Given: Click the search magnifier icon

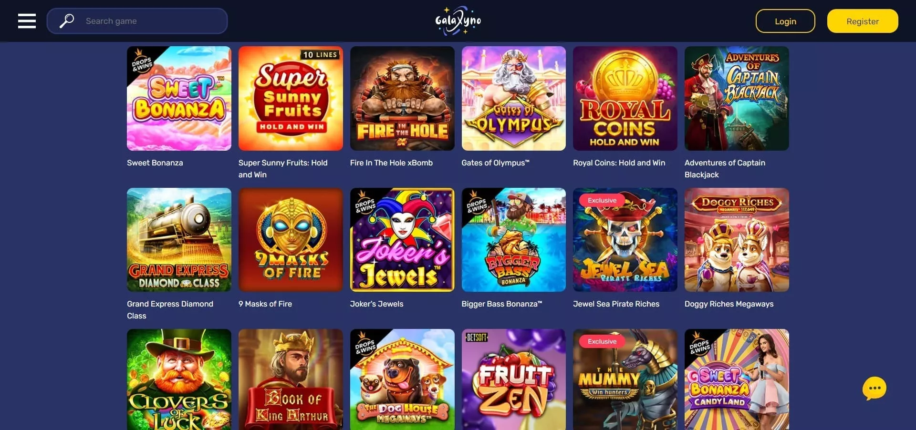Looking at the screenshot, I should point(67,21).
